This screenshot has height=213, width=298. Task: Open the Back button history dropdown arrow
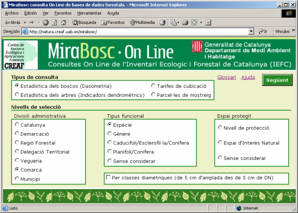tap(25, 23)
